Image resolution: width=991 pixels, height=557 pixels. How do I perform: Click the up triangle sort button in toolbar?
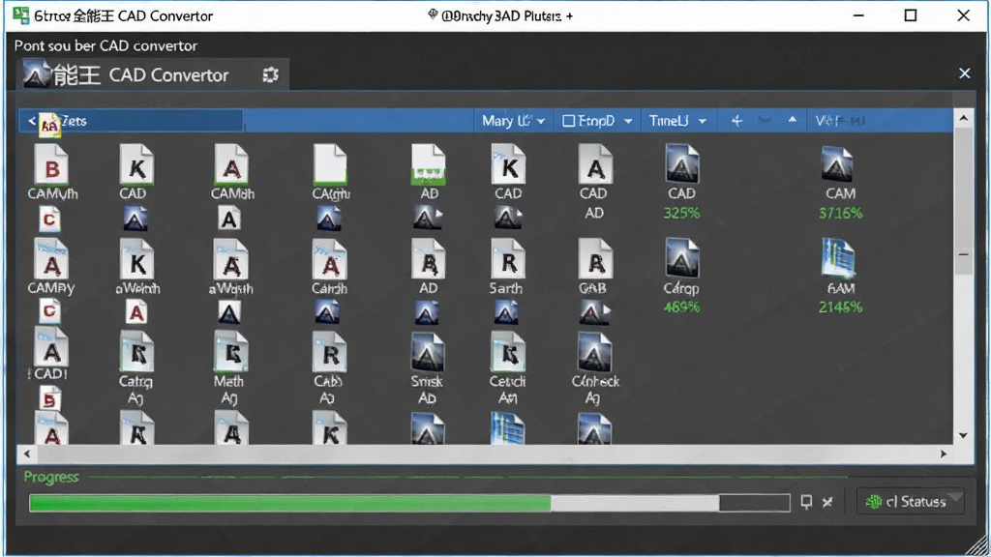coord(792,119)
